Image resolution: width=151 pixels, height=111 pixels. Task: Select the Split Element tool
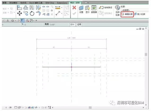(x=44, y=7)
